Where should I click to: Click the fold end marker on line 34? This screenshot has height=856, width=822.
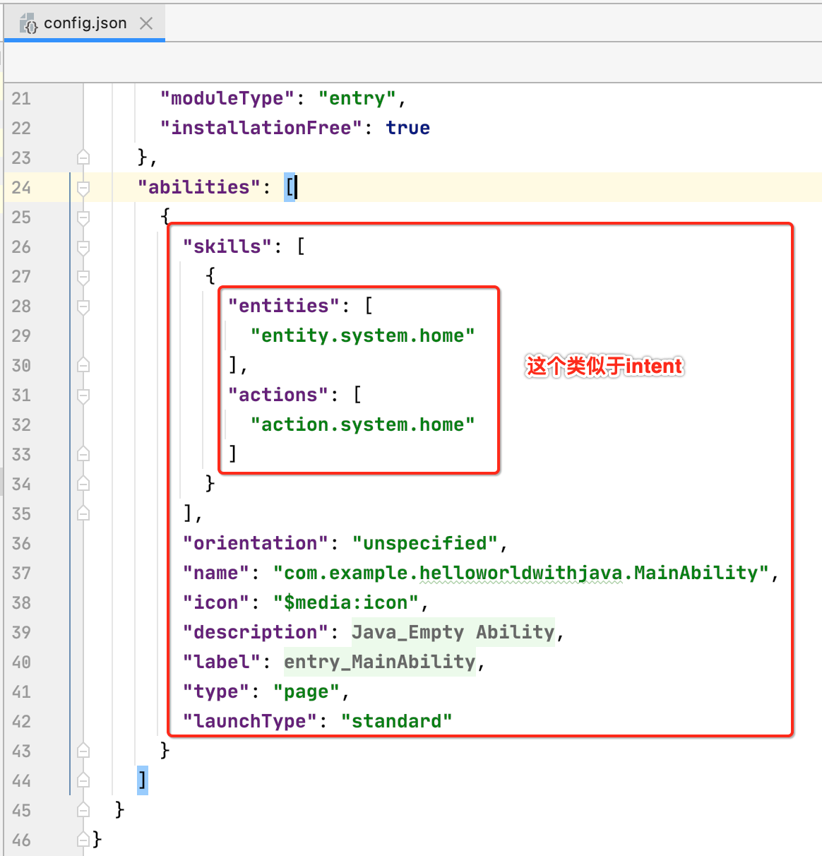pos(83,484)
